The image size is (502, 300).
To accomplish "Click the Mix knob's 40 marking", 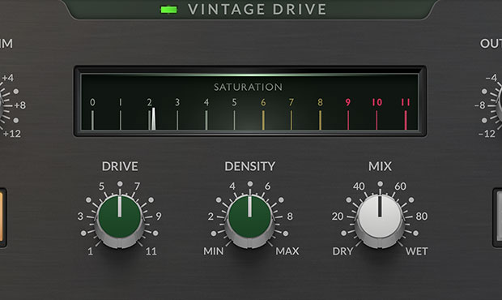I will pyautogui.click(x=359, y=186).
